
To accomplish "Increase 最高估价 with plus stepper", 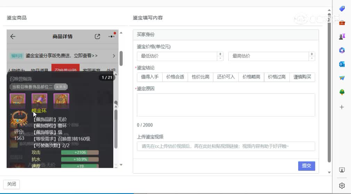I will [312, 54].
